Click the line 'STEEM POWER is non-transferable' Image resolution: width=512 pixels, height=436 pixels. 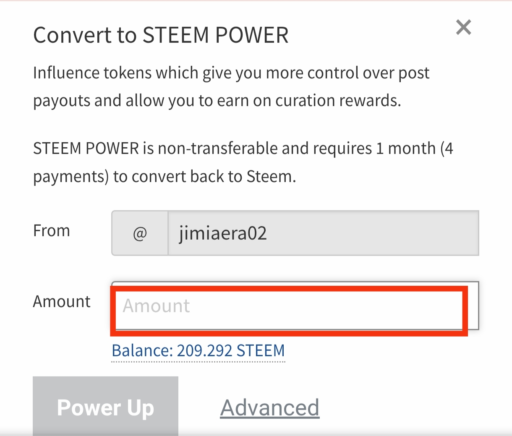coord(243,149)
